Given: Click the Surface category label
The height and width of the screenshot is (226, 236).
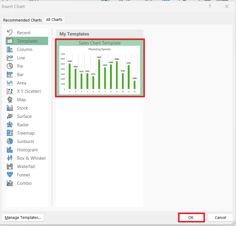Looking at the screenshot, I should click(24, 116).
